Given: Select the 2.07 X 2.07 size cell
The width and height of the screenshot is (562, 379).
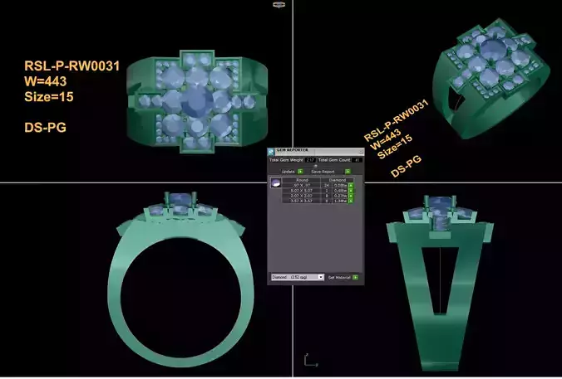Looking at the screenshot, I should 302,196.
